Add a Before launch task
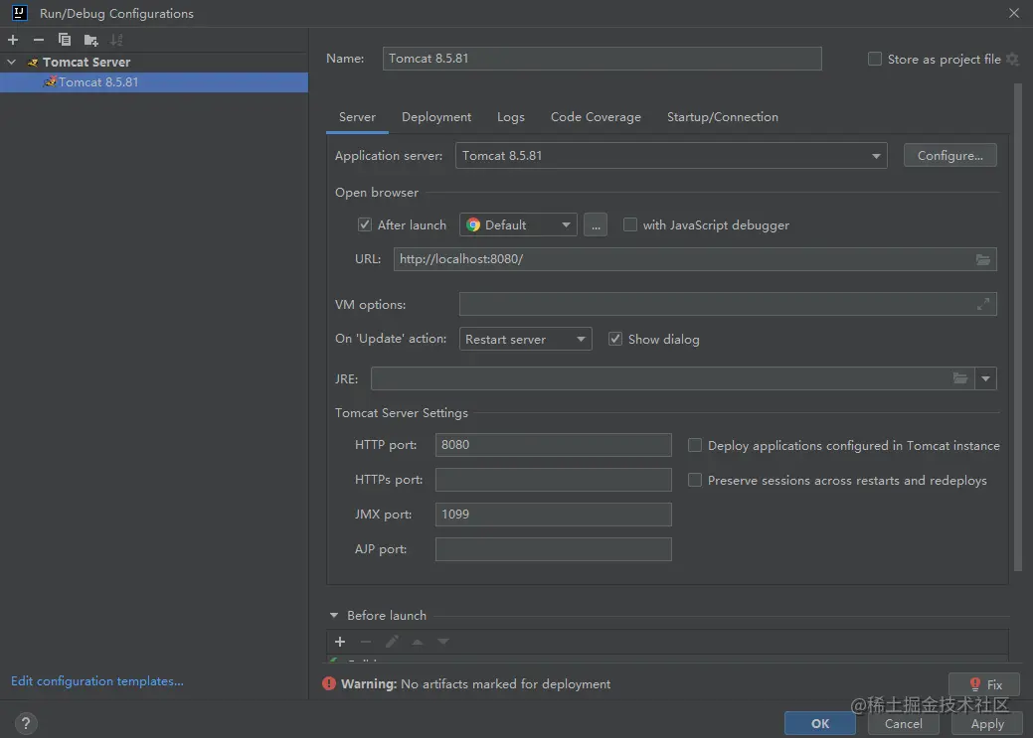 (340, 642)
